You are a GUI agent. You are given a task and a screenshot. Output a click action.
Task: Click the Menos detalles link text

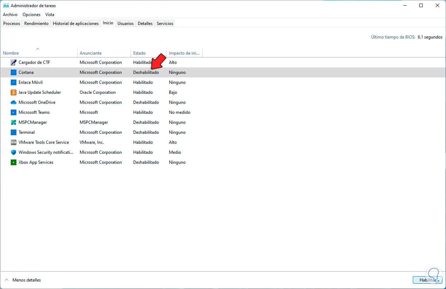pos(26,280)
